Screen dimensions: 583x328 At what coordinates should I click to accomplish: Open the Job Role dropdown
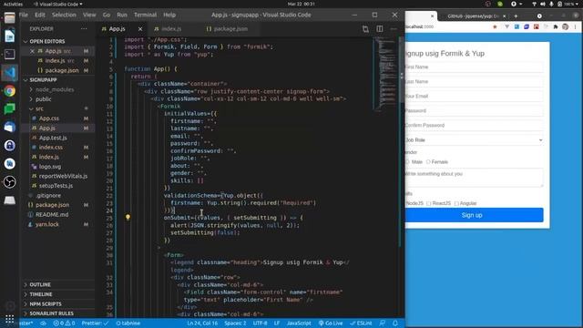pyautogui.click(x=474, y=139)
